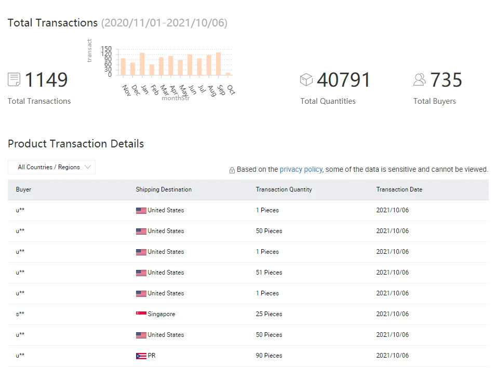Click the Puerto Rico flag icon

tap(141, 356)
